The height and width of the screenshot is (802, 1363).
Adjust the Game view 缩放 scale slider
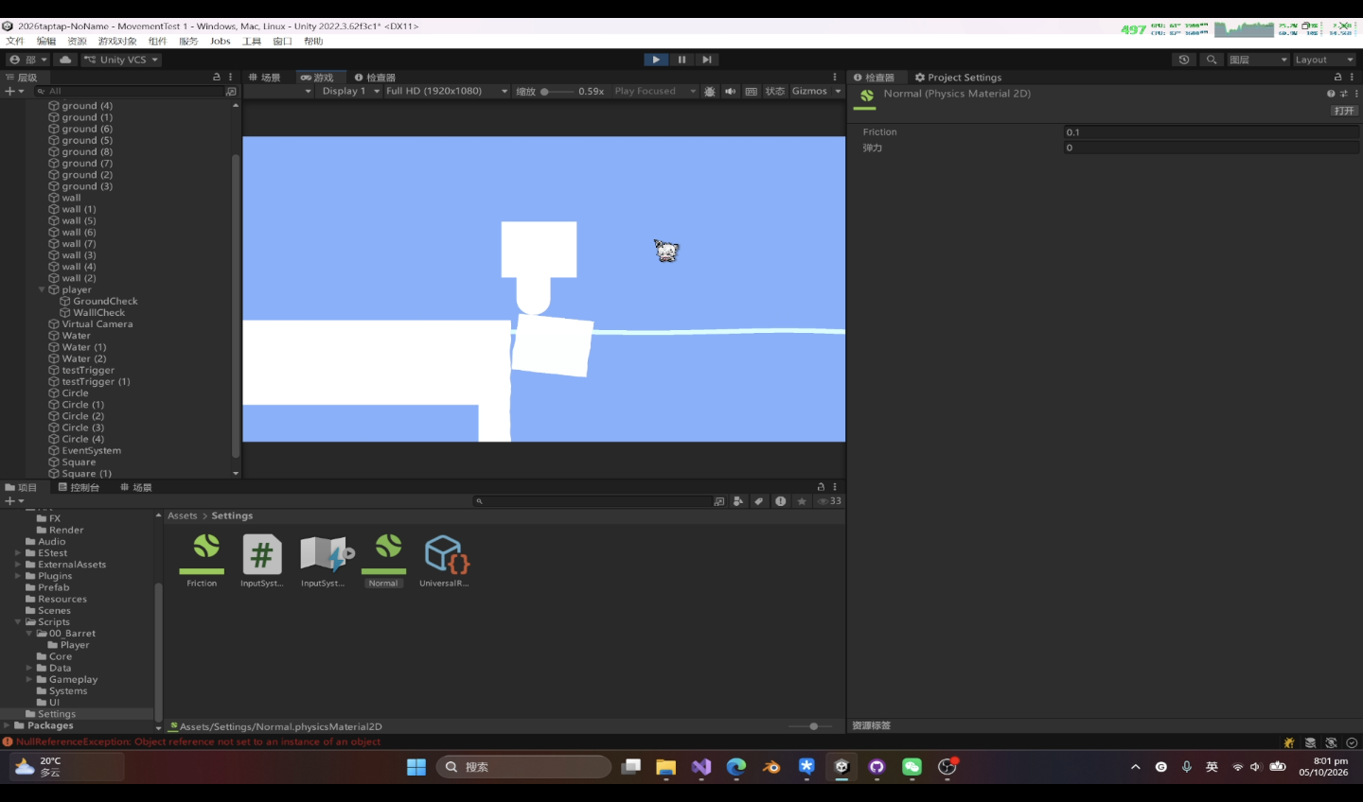pos(558,92)
